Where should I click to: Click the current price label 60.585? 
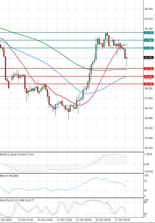coord(148,58)
